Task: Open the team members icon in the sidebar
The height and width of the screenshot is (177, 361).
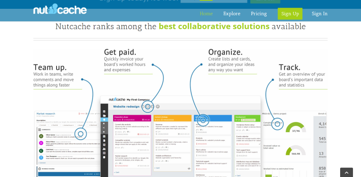Action: pos(104,149)
